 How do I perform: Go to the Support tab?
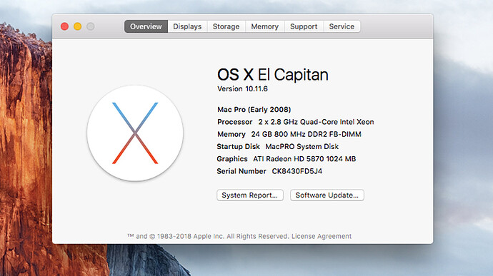click(x=304, y=26)
